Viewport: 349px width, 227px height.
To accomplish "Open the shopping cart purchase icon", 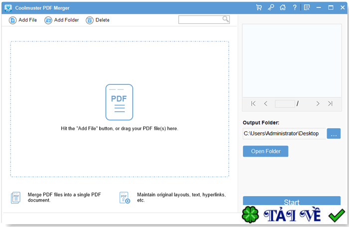I will click(x=259, y=7).
